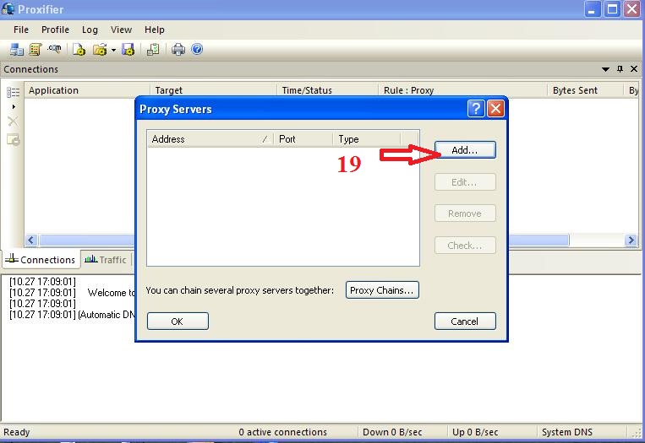Click the left arrow of Connections scrollbar
Screen dimensions: 645x443
[31, 240]
